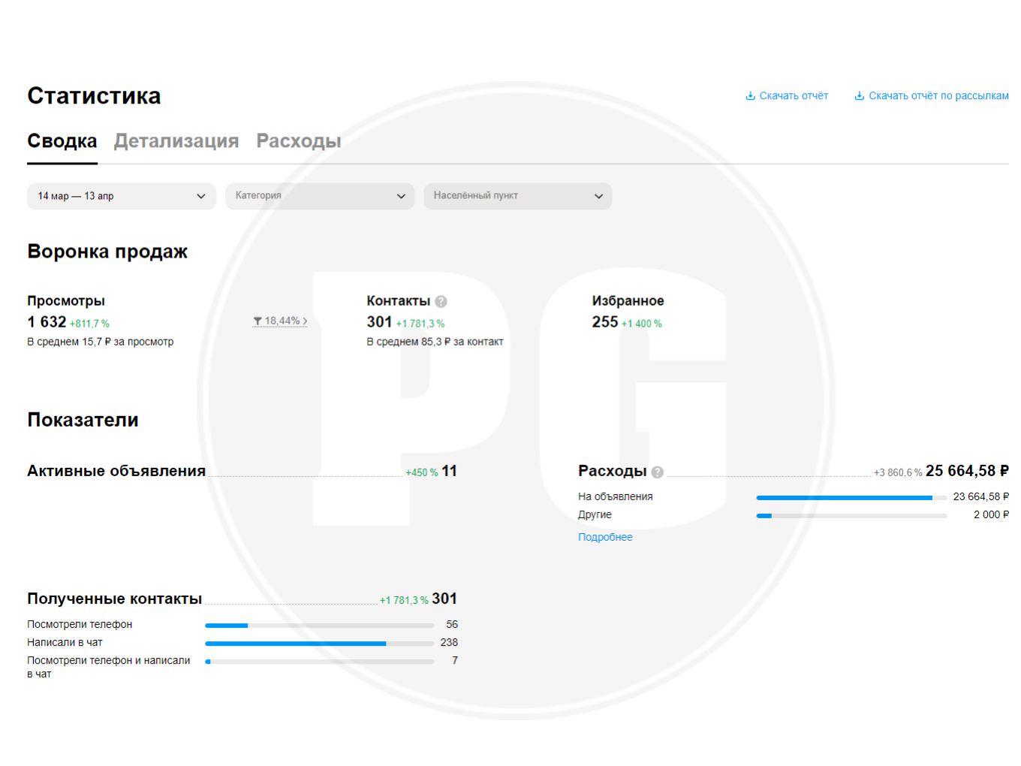This screenshot has width=1021, height=766.
Task: Open the date range dropdown 14 мар — 13 апр
Action: [122, 196]
